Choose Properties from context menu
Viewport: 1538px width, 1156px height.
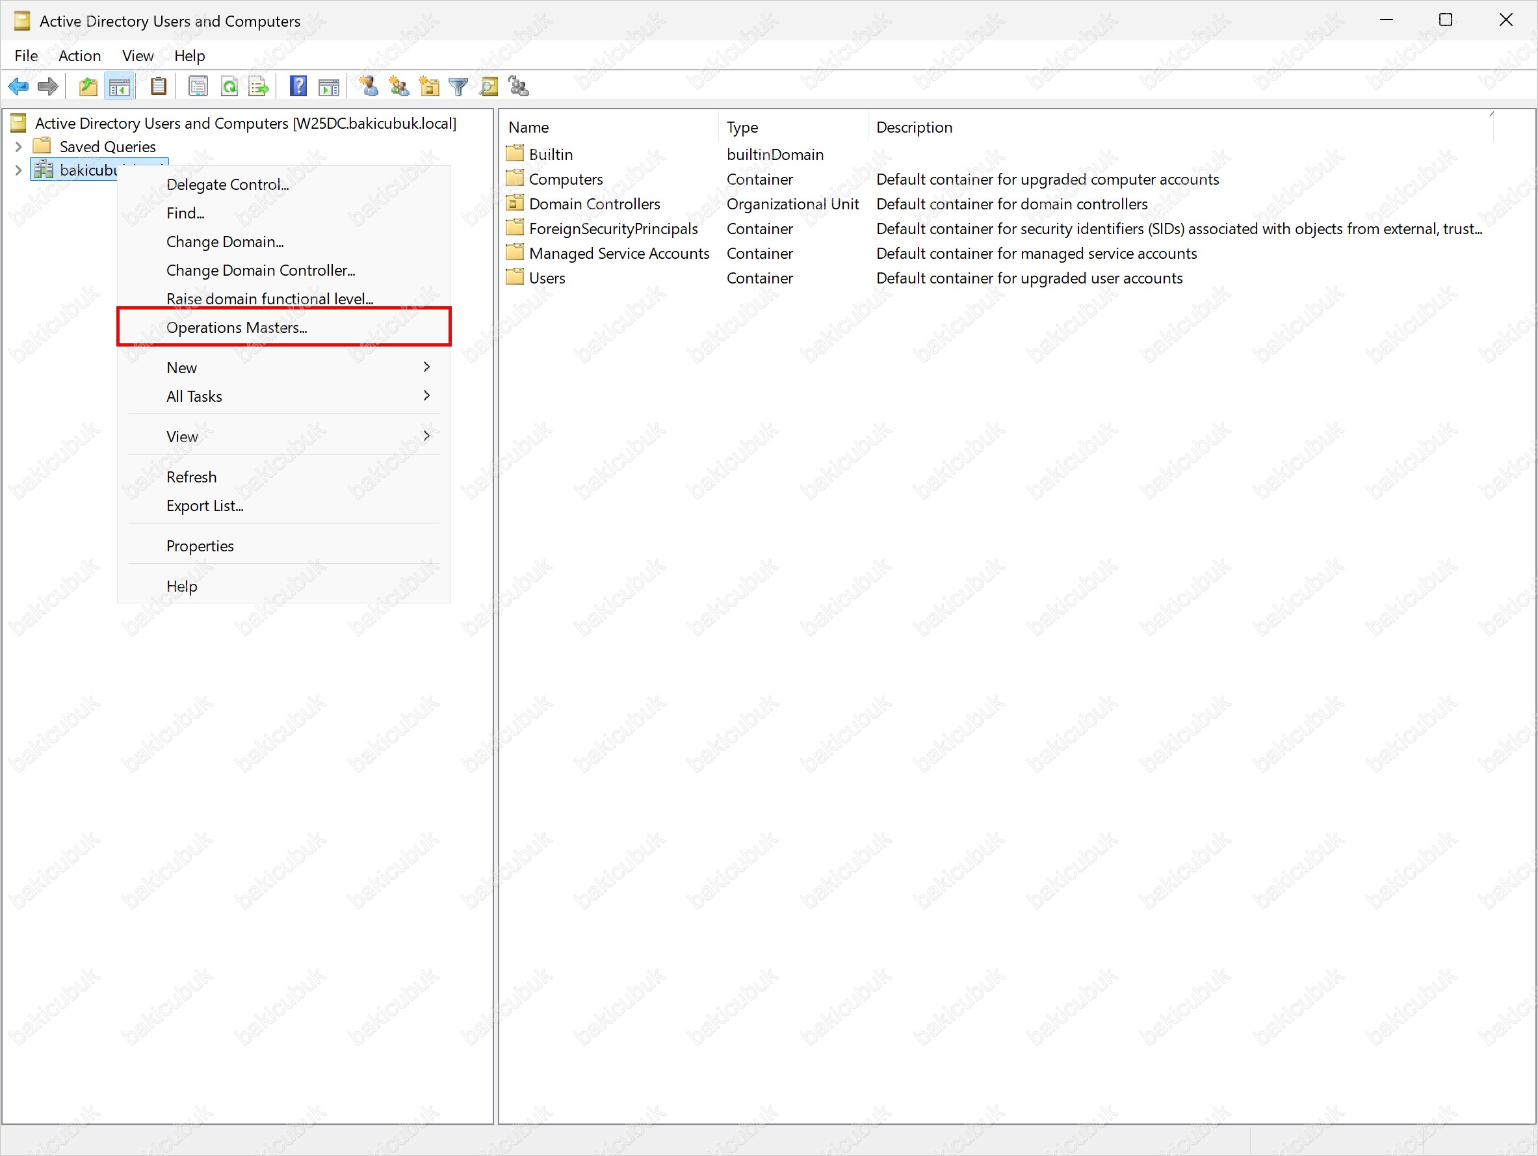(x=283, y=546)
